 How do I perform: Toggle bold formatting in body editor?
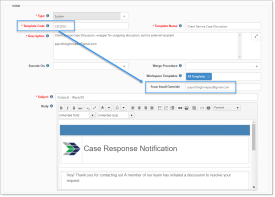point(61,108)
